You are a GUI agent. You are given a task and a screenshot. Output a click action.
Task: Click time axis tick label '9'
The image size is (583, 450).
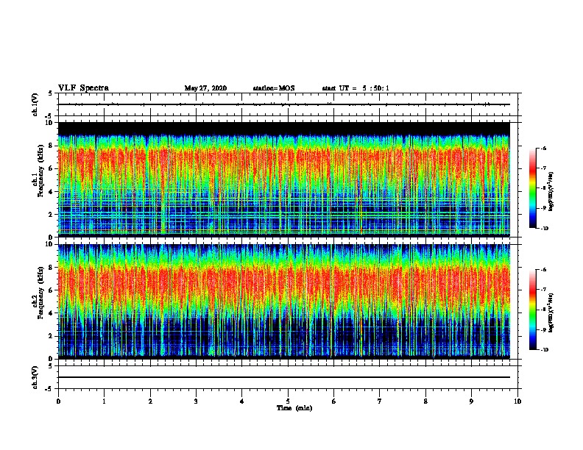(x=471, y=401)
